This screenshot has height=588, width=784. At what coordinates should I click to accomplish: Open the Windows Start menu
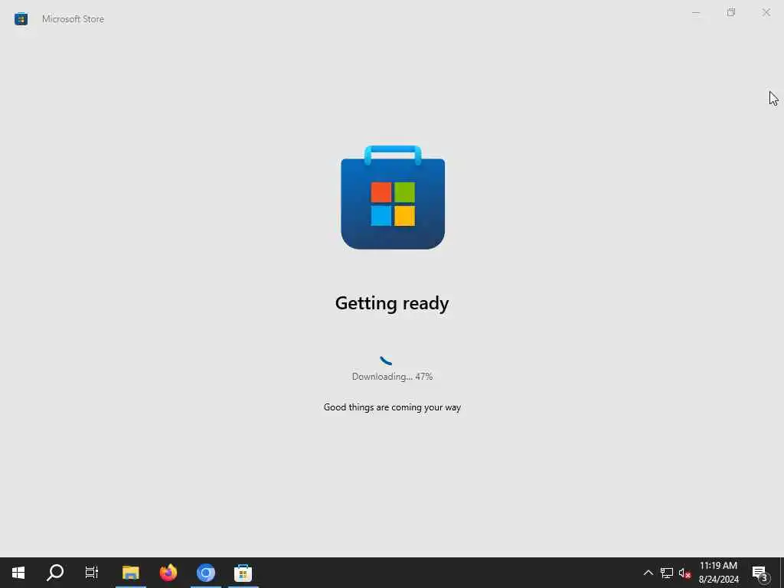18,573
